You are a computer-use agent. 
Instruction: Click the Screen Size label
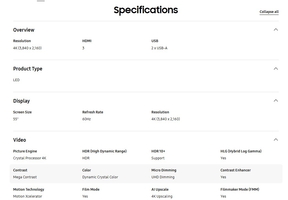tap(22, 112)
